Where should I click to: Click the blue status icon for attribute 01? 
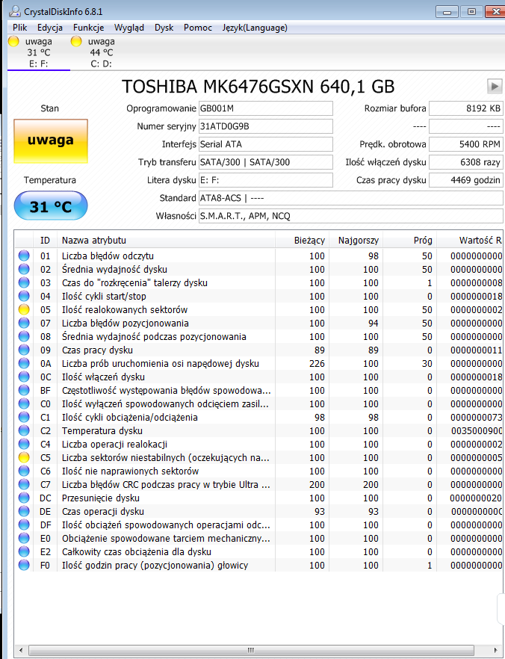(x=24, y=256)
